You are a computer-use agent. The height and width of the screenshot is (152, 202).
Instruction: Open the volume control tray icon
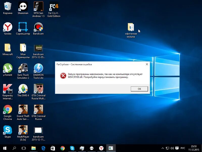pos(172,148)
